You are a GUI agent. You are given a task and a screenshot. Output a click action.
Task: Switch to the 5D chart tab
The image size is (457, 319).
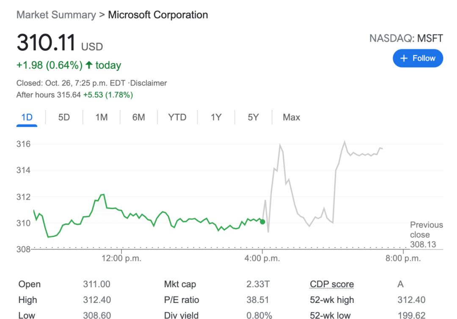[64, 117]
